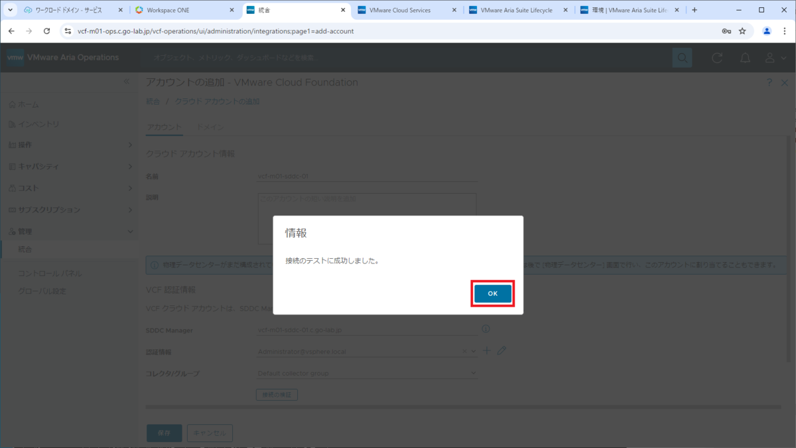
Task: Click the 統合 breadcrumb link
Action: (153, 102)
